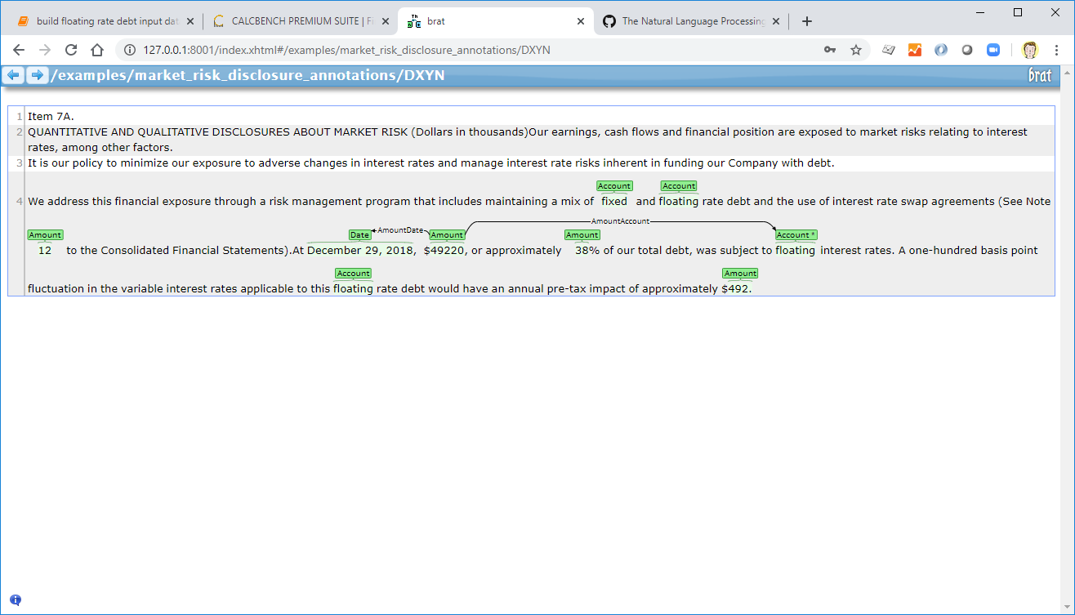Select the 'Account *' annotation label
Image resolution: width=1075 pixels, height=615 pixels.
click(796, 235)
